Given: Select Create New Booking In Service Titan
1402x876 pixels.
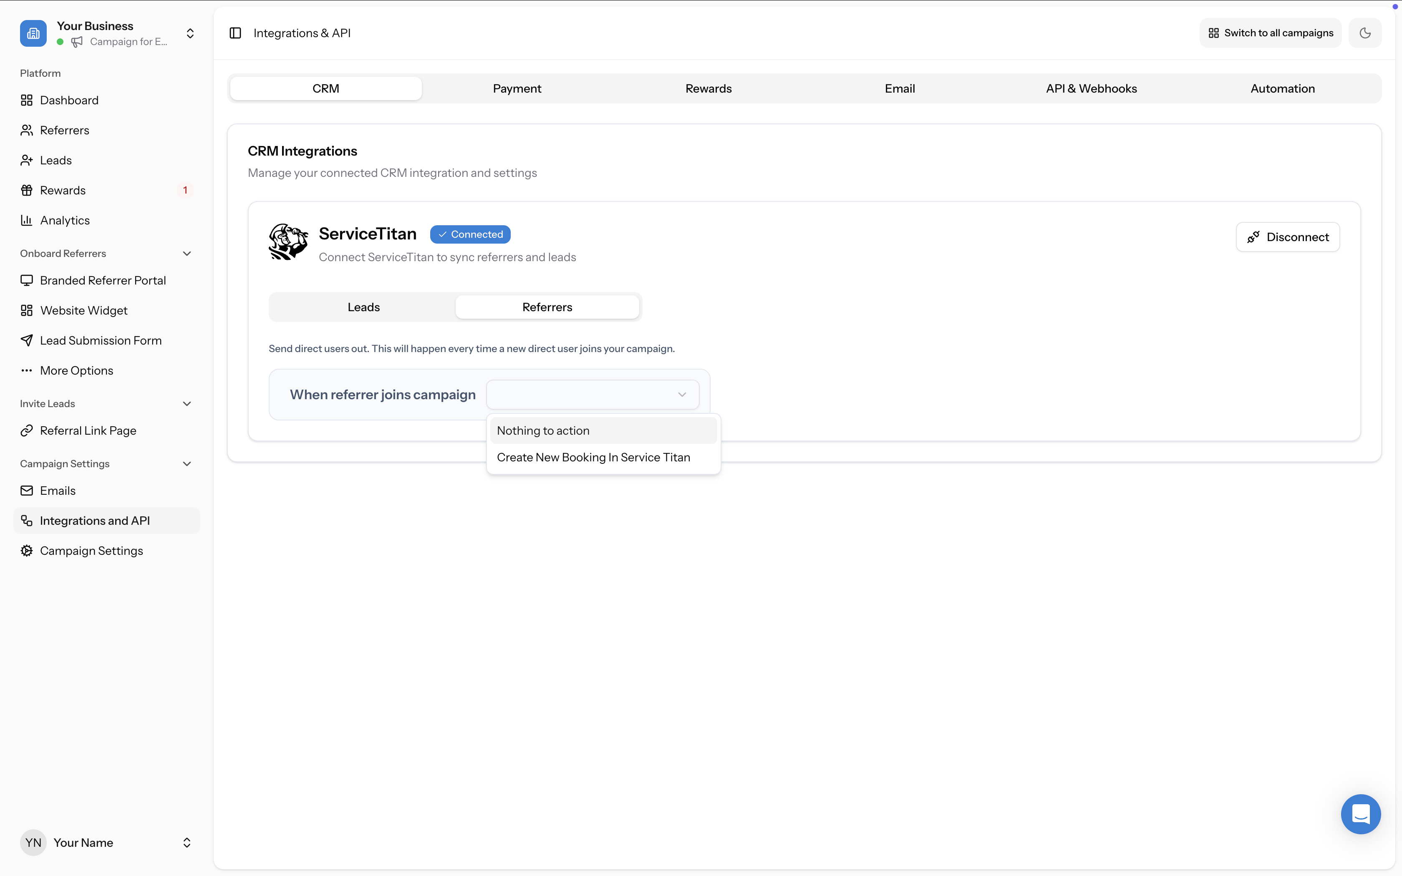Looking at the screenshot, I should (593, 457).
